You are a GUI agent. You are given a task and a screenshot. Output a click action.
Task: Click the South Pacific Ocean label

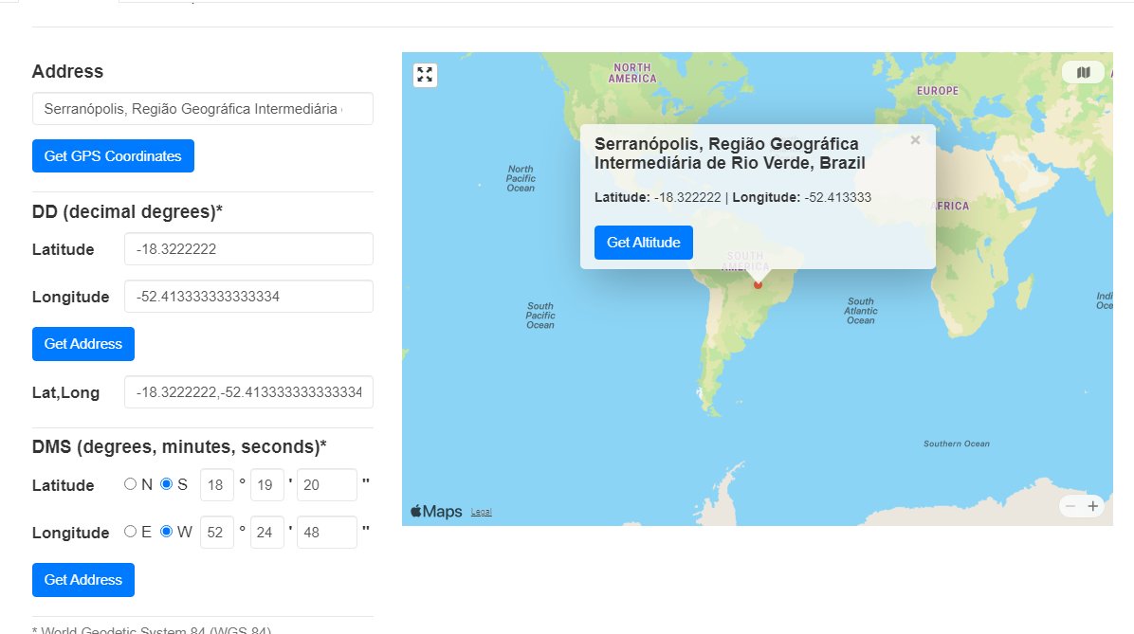pyautogui.click(x=540, y=316)
